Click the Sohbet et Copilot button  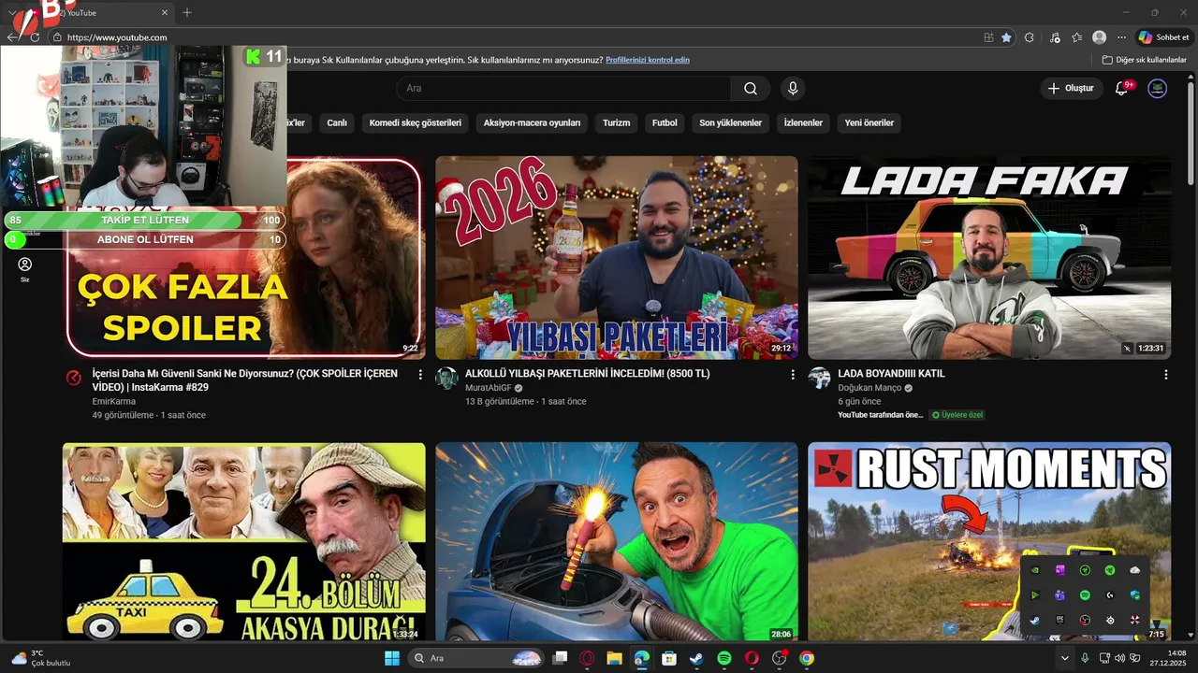point(1163,37)
